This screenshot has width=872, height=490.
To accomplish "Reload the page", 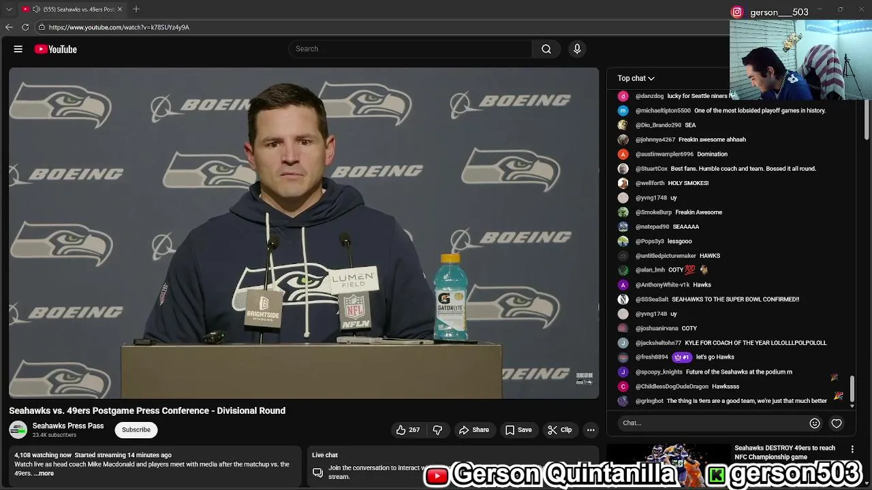I will [x=25, y=27].
